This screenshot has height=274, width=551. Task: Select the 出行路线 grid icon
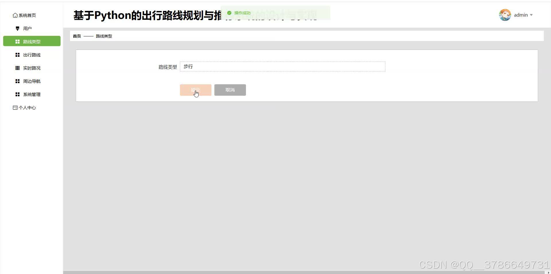17,54
